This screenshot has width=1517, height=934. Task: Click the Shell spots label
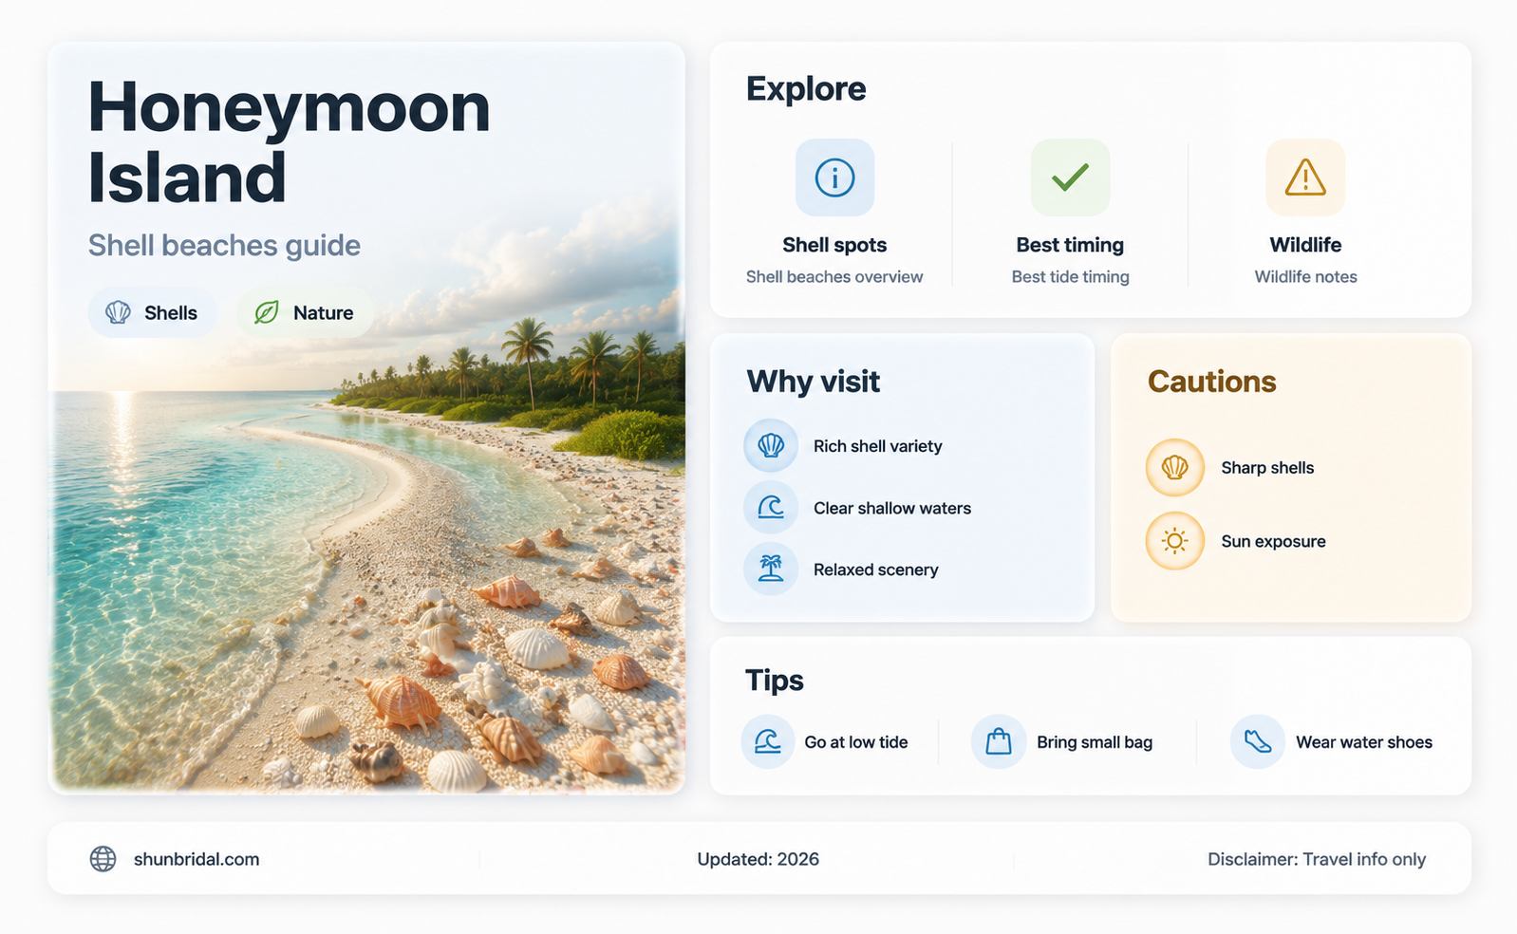(x=834, y=245)
